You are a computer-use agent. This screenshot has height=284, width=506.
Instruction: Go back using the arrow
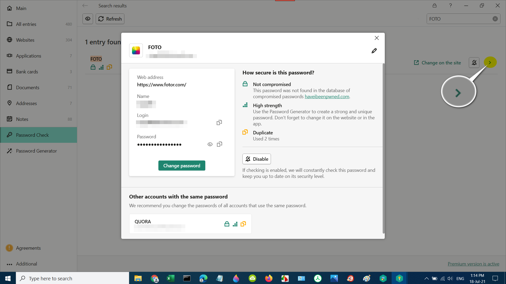point(85,6)
